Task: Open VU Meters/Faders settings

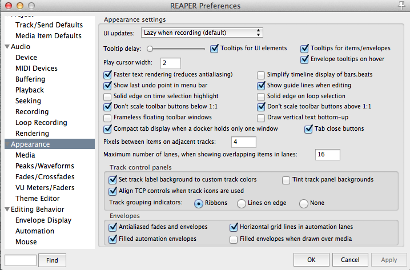Action: 45,188
